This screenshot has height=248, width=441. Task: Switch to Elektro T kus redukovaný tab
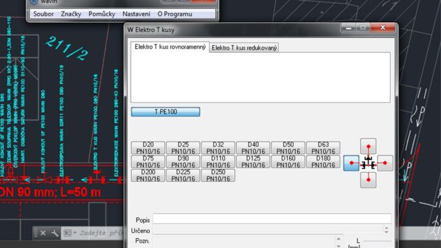(x=244, y=48)
